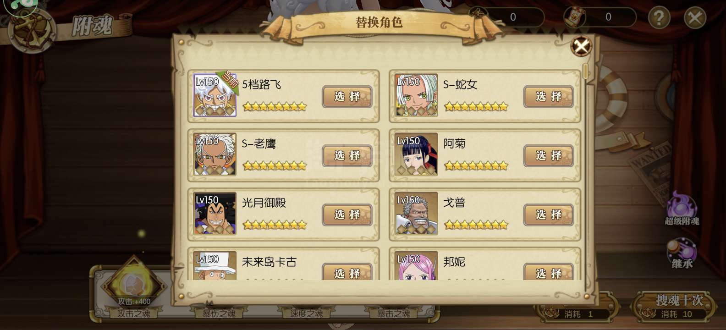Image resolution: width=726 pixels, height=330 pixels.
Task: Click the scroll ticket currency icon
Action: click(574, 17)
